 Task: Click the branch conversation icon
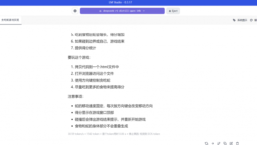coord(219,143)
